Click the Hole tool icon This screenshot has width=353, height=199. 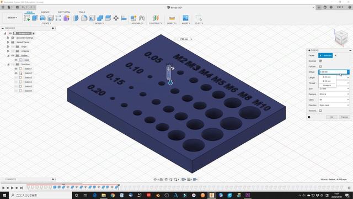[x=50, y=18]
